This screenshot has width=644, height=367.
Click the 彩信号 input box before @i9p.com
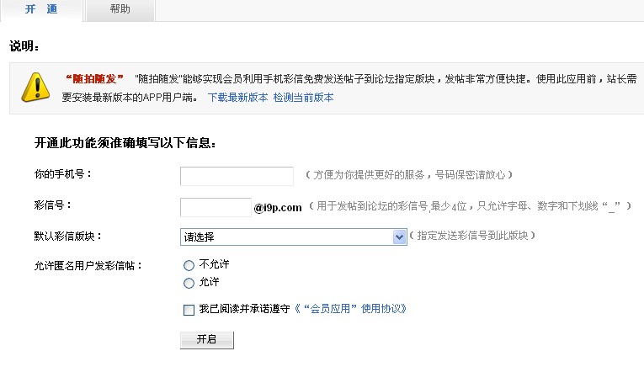[x=216, y=207]
